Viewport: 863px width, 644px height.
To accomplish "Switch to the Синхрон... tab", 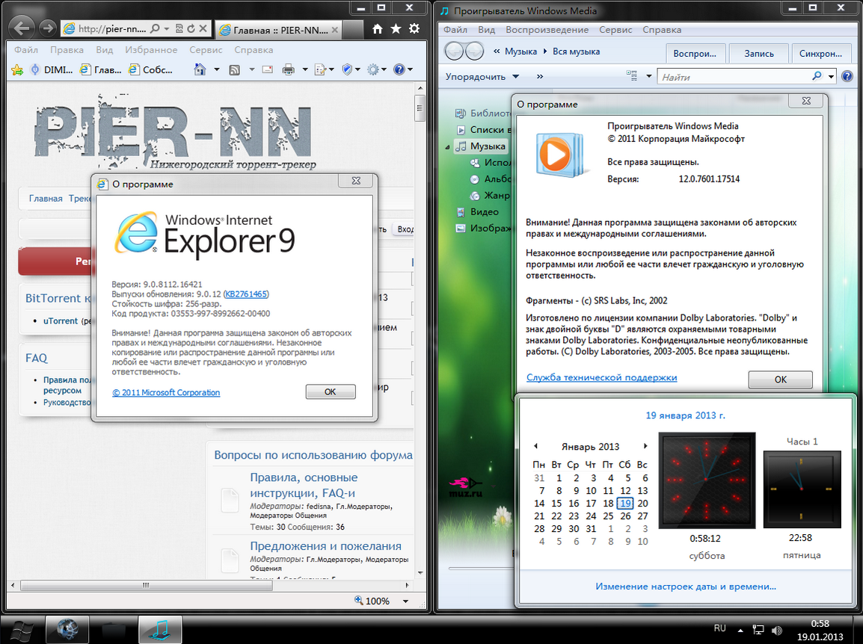I will tap(820, 53).
